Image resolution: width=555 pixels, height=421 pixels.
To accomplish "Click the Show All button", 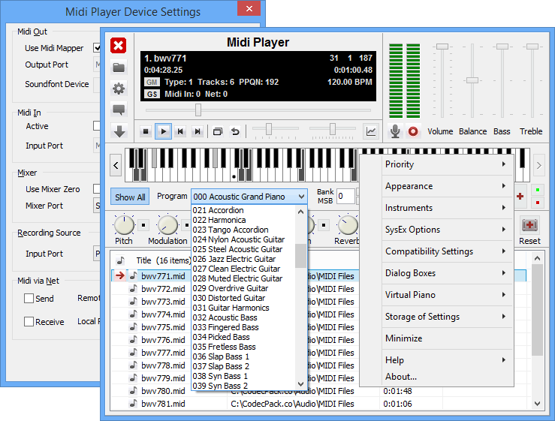I will coord(130,197).
